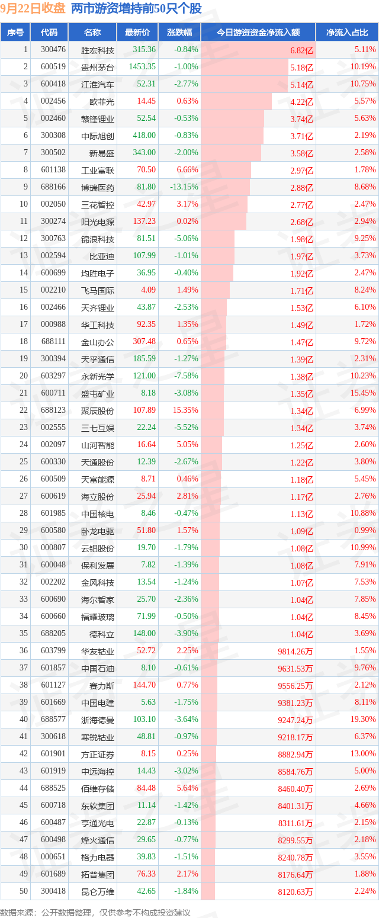Viewport: 379px width, 918px height.
Task: Select stock name 天富能源
Action: coord(97,479)
